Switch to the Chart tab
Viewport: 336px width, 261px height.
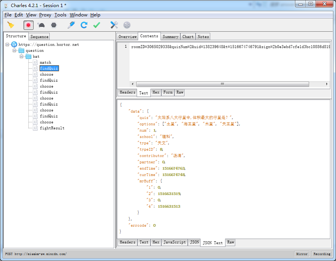(188, 37)
